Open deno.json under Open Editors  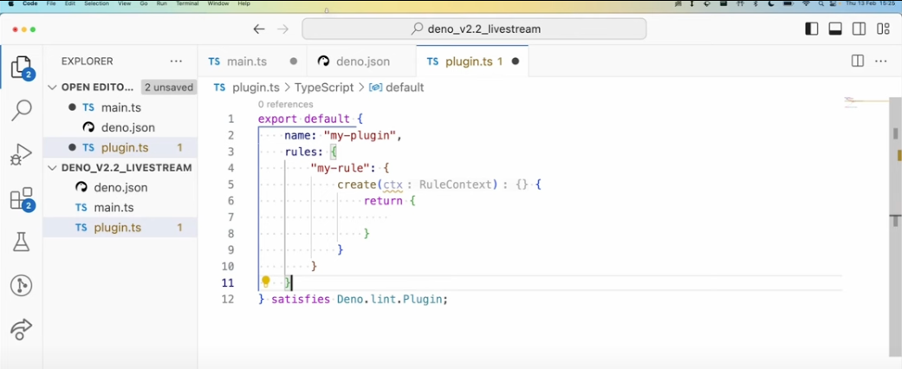(120, 127)
